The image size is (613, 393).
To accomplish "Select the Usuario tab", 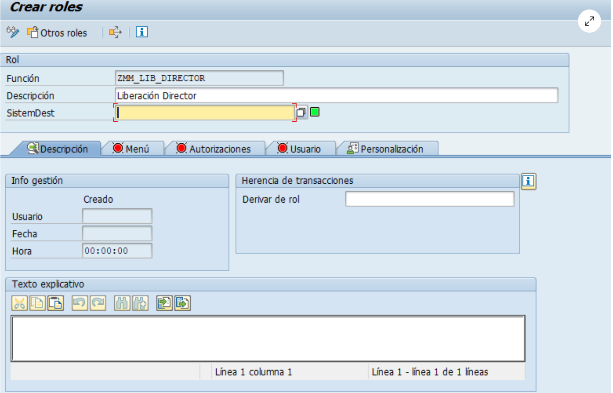I will 299,149.
